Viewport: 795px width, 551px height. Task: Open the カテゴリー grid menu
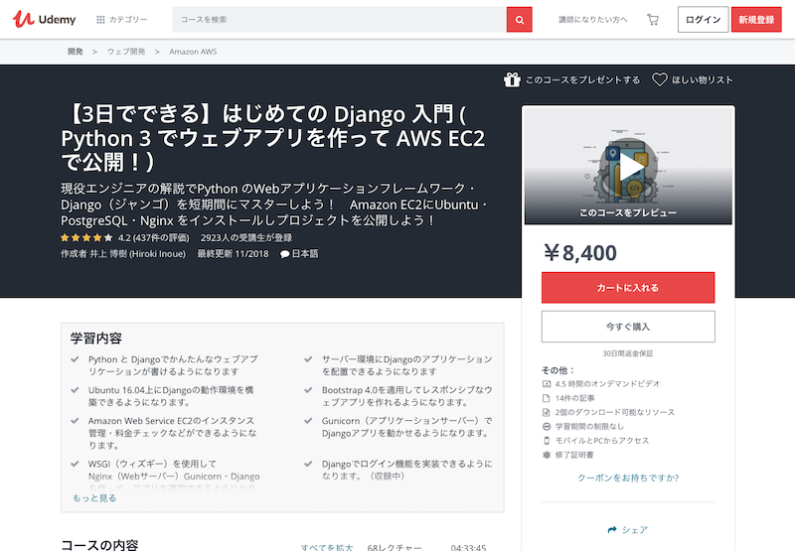click(121, 19)
